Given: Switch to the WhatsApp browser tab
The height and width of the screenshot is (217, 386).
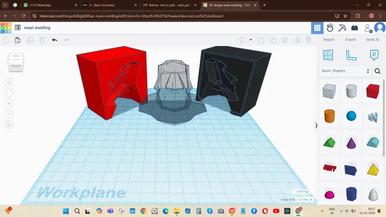Looking at the screenshot, I should click(50, 5).
